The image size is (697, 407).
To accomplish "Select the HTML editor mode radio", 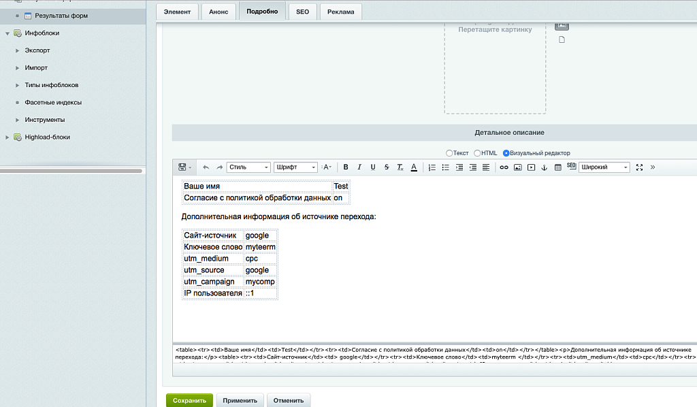I will click(x=477, y=153).
